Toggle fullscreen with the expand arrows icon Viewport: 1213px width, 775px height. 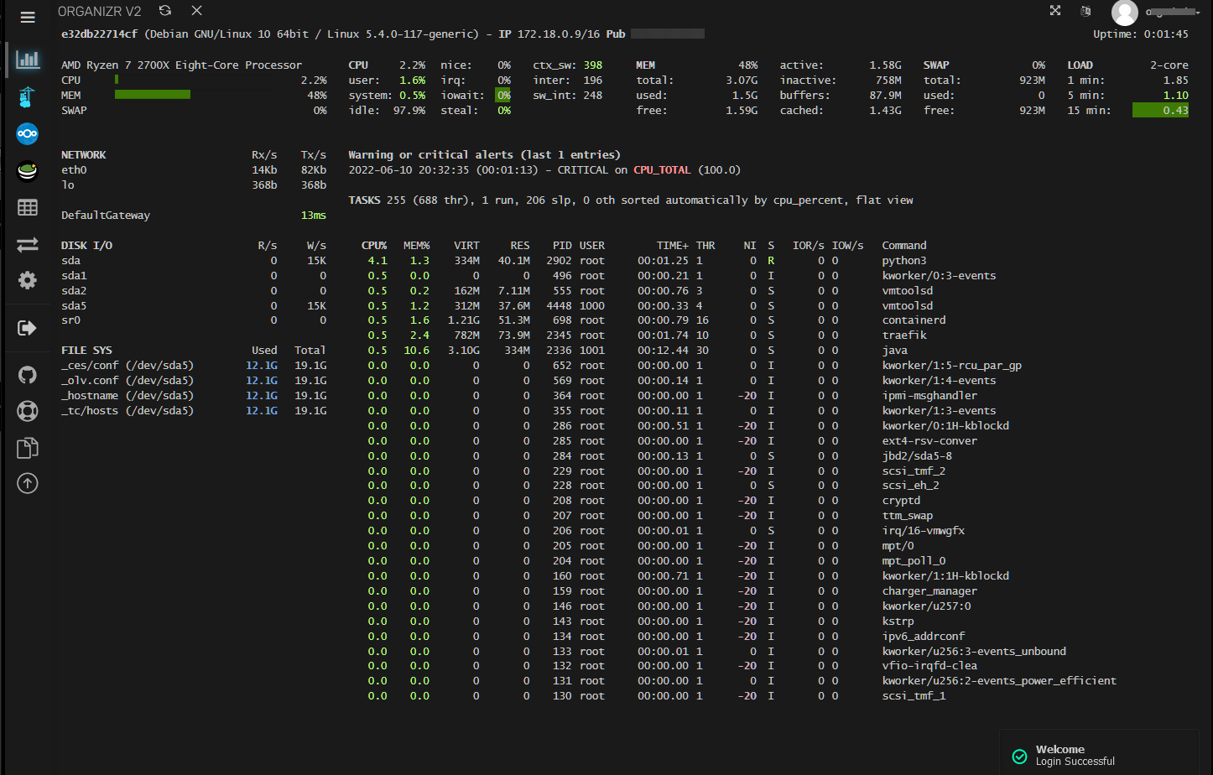point(1055,11)
